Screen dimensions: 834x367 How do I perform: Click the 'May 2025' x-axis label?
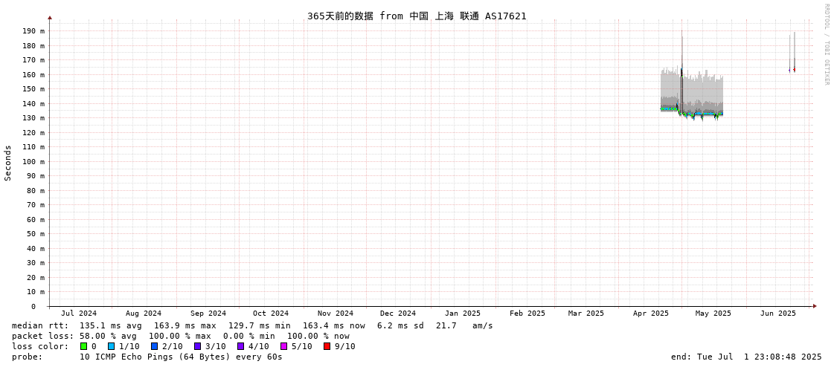click(x=713, y=314)
